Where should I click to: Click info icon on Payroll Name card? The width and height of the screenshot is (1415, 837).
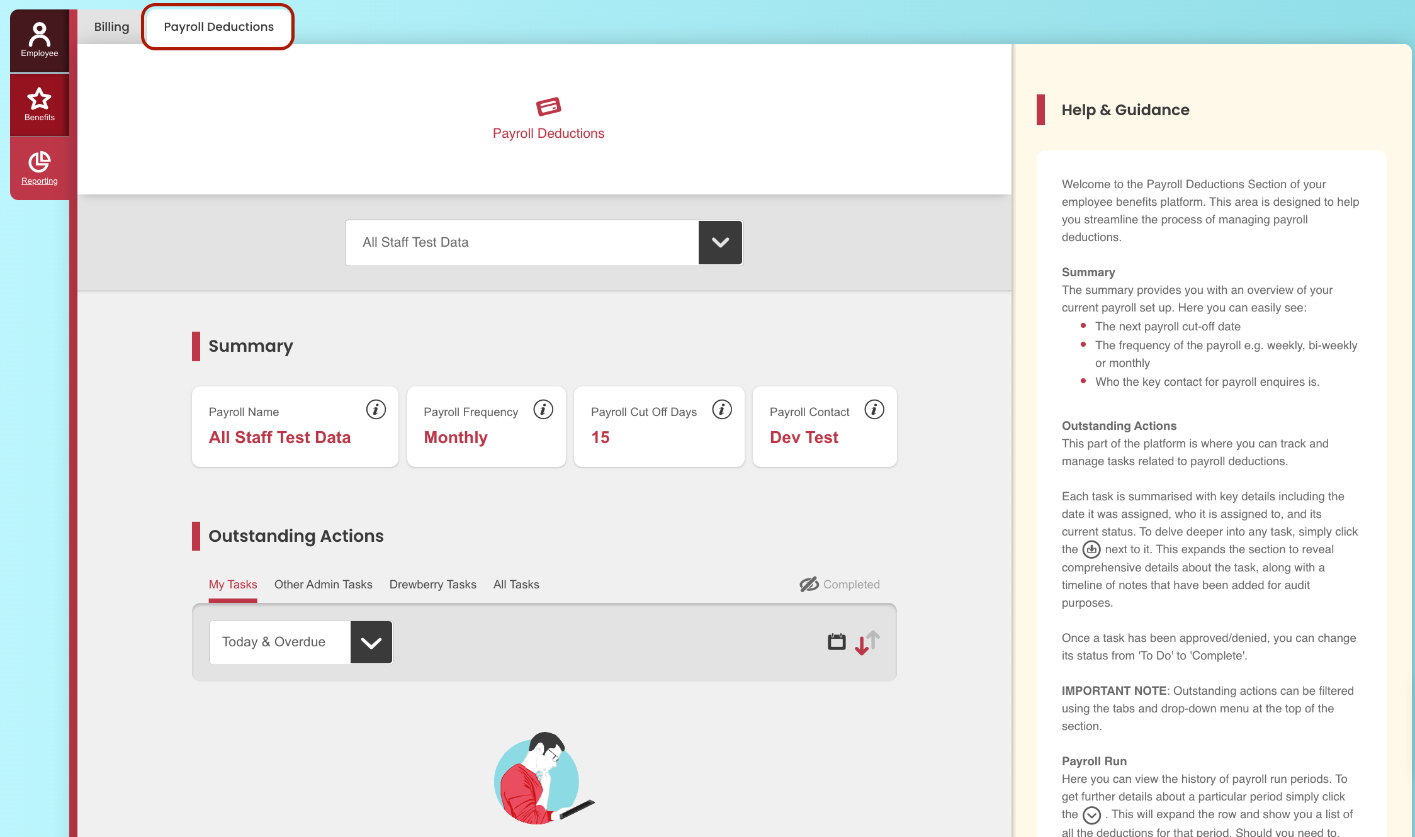(x=376, y=410)
